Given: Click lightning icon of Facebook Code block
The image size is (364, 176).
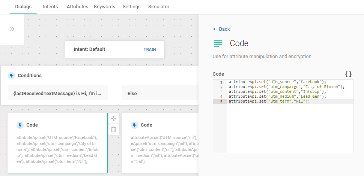Looking at the screenshot, I should [x=20, y=125].
